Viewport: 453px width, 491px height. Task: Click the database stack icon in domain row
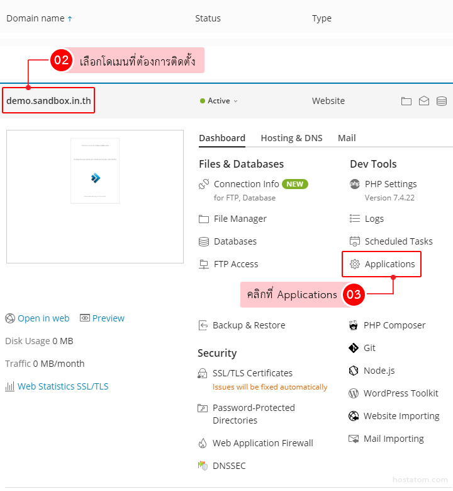pyautogui.click(x=442, y=101)
